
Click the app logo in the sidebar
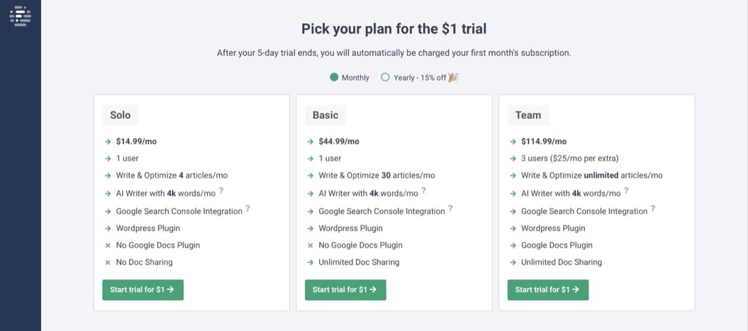(20, 16)
